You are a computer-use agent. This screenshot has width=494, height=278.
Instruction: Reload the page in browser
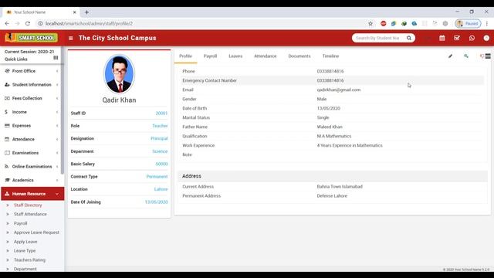pos(28,24)
